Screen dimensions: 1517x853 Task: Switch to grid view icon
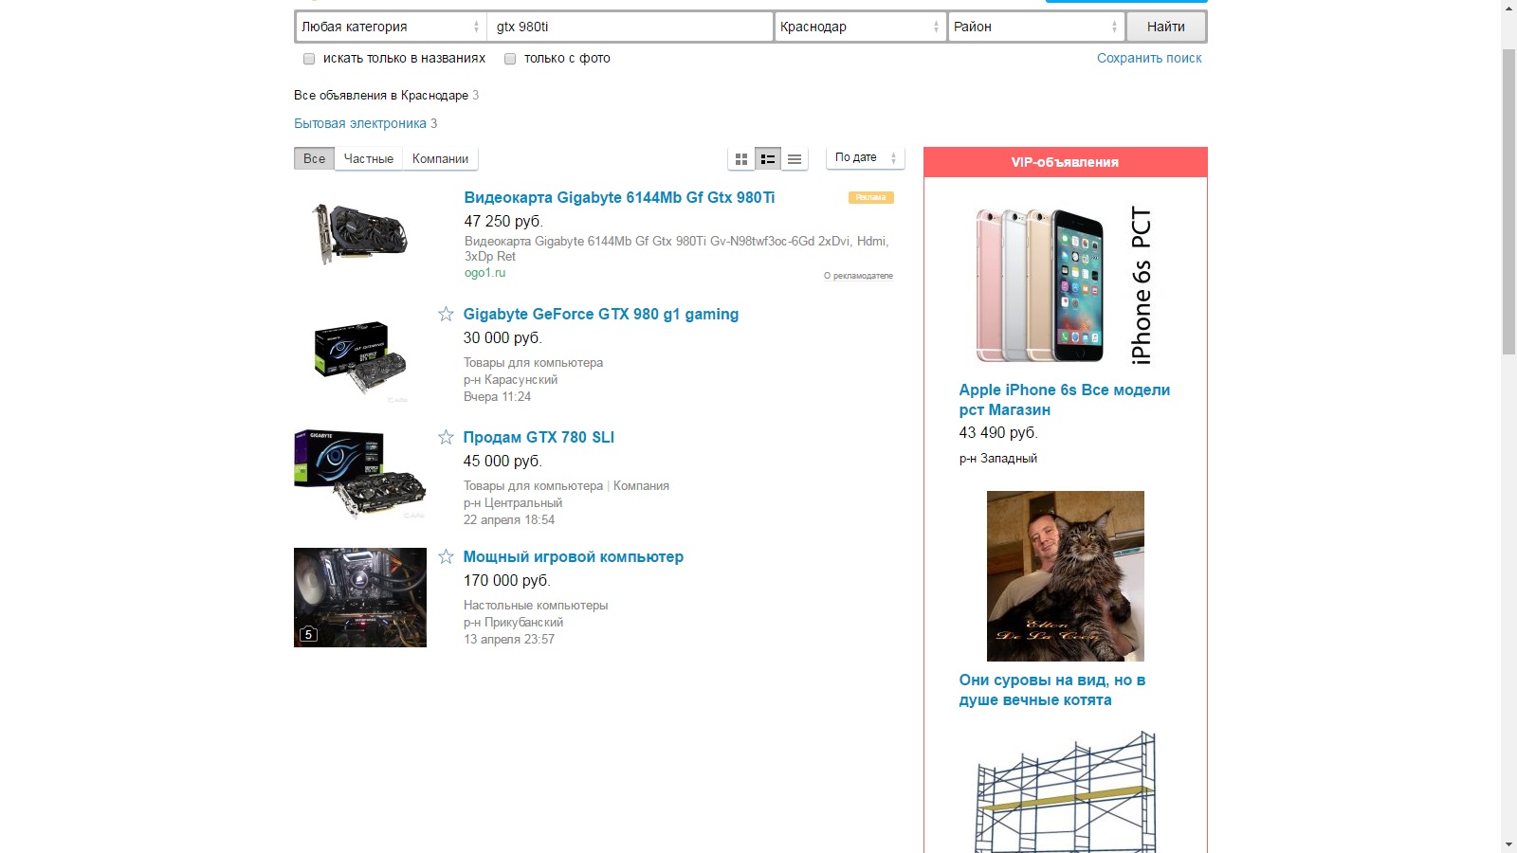741,159
